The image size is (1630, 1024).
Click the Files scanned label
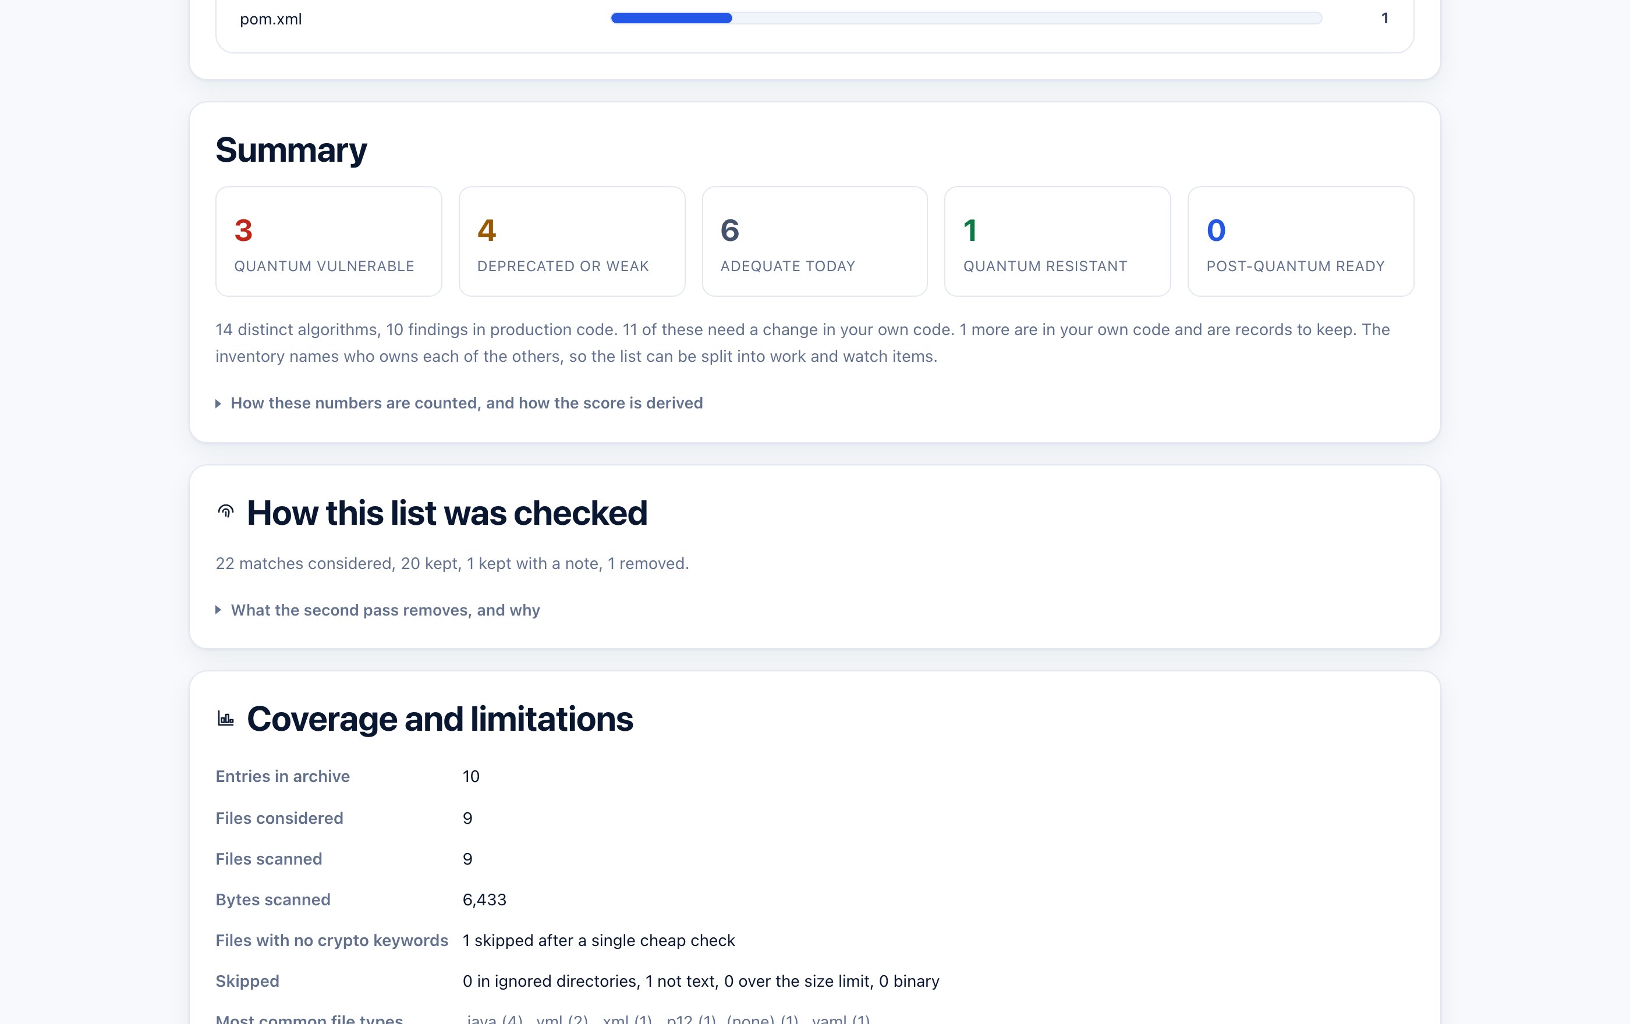click(269, 859)
